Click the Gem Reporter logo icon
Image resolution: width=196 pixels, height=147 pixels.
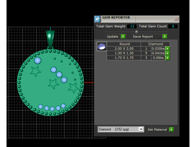point(97,19)
